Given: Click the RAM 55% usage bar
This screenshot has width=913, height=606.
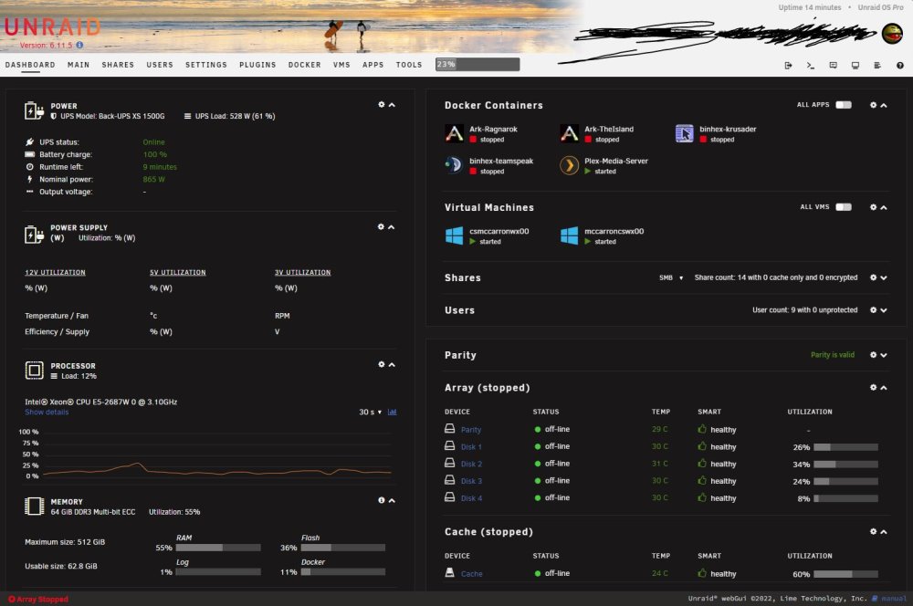Looking at the screenshot, I should coord(218,548).
